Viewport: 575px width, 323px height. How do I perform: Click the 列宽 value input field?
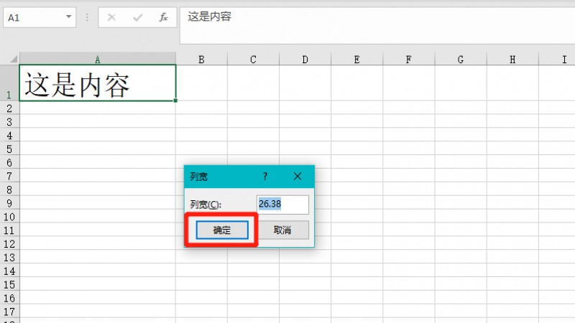click(282, 204)
